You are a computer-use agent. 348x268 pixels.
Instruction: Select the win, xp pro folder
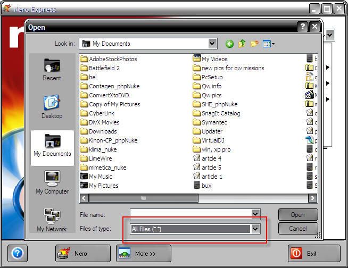[x=212, y=149]
